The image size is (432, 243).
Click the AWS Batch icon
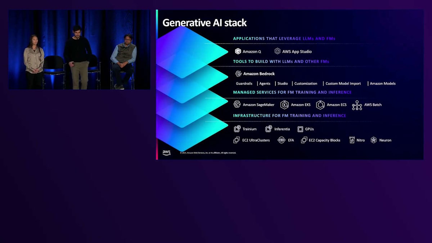tap(357, 105)
